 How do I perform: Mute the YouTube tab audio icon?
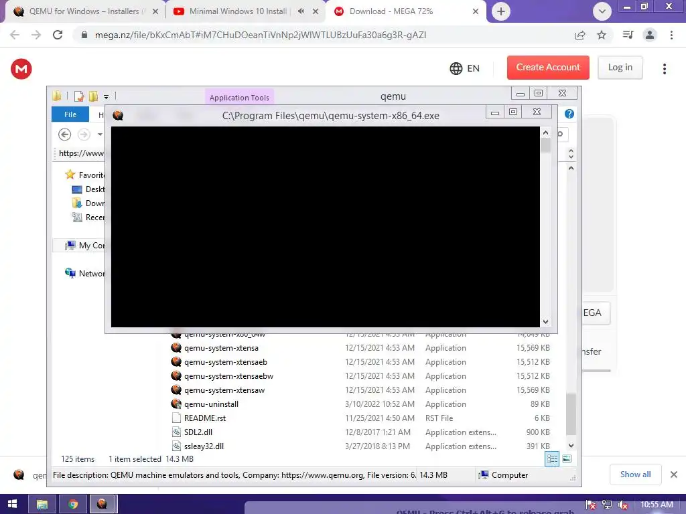click(301, 11)
